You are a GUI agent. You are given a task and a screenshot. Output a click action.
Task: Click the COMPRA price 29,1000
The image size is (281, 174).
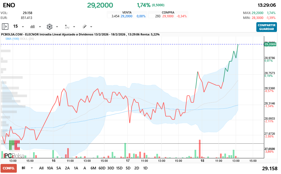click(168, 16)
